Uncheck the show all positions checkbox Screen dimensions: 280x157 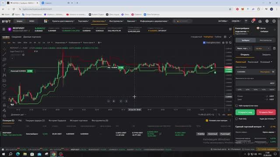(x=207, y=120)
